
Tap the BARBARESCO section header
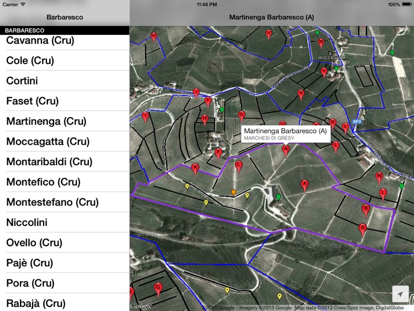65,30
